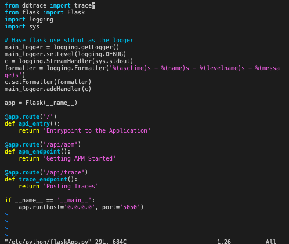Click the 'import logging' line
289x244 pixels.
click(29, 20)
